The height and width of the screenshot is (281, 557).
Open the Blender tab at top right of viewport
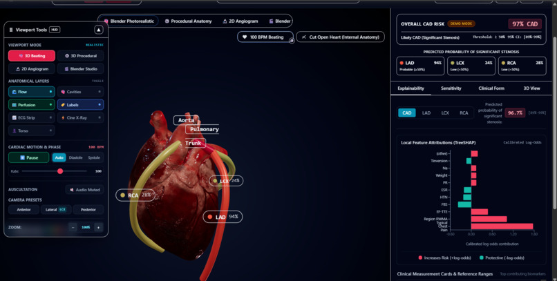(x=280, y=21)
